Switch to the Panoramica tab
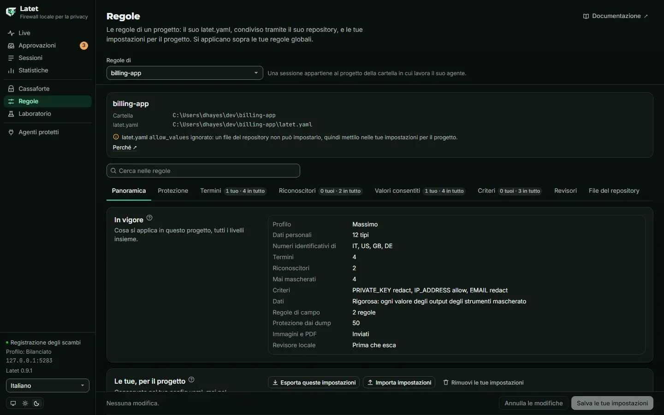Viewport: 664px width, 415px height. [x=129, y=191]
